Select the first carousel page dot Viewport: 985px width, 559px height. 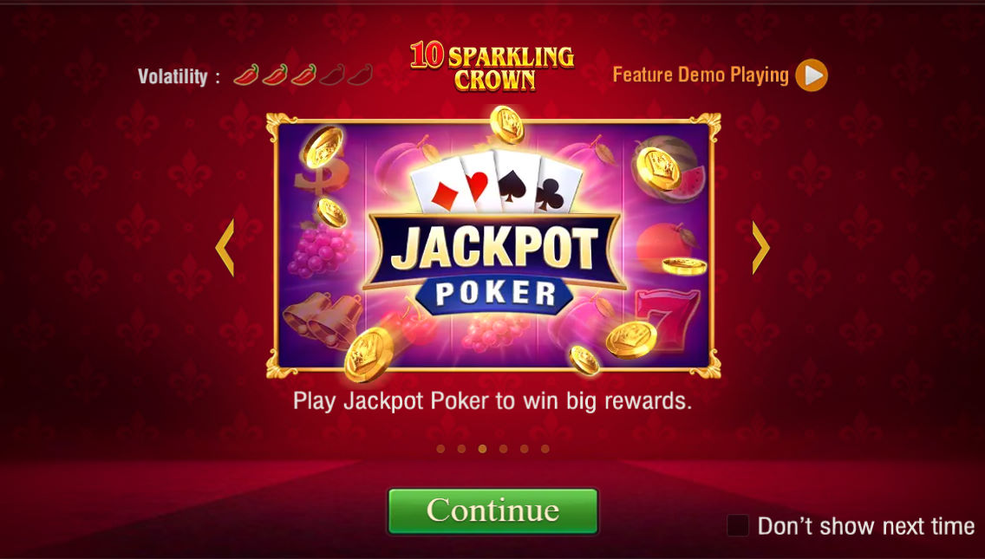[440, 448]
